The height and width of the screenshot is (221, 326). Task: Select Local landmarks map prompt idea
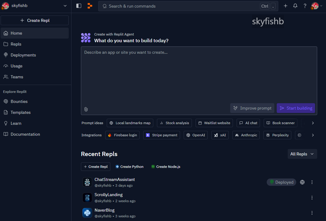[130, 123]
